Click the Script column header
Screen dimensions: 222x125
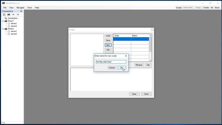[x=122, y=35]
